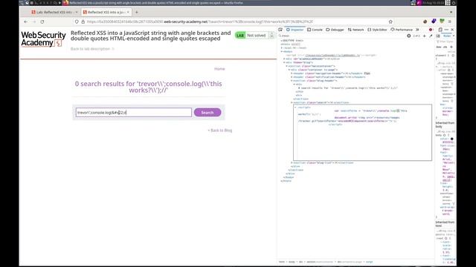Click the Search button on the page
The height and width of the screenshot is (267, 476).
click(x=208, y=112)
